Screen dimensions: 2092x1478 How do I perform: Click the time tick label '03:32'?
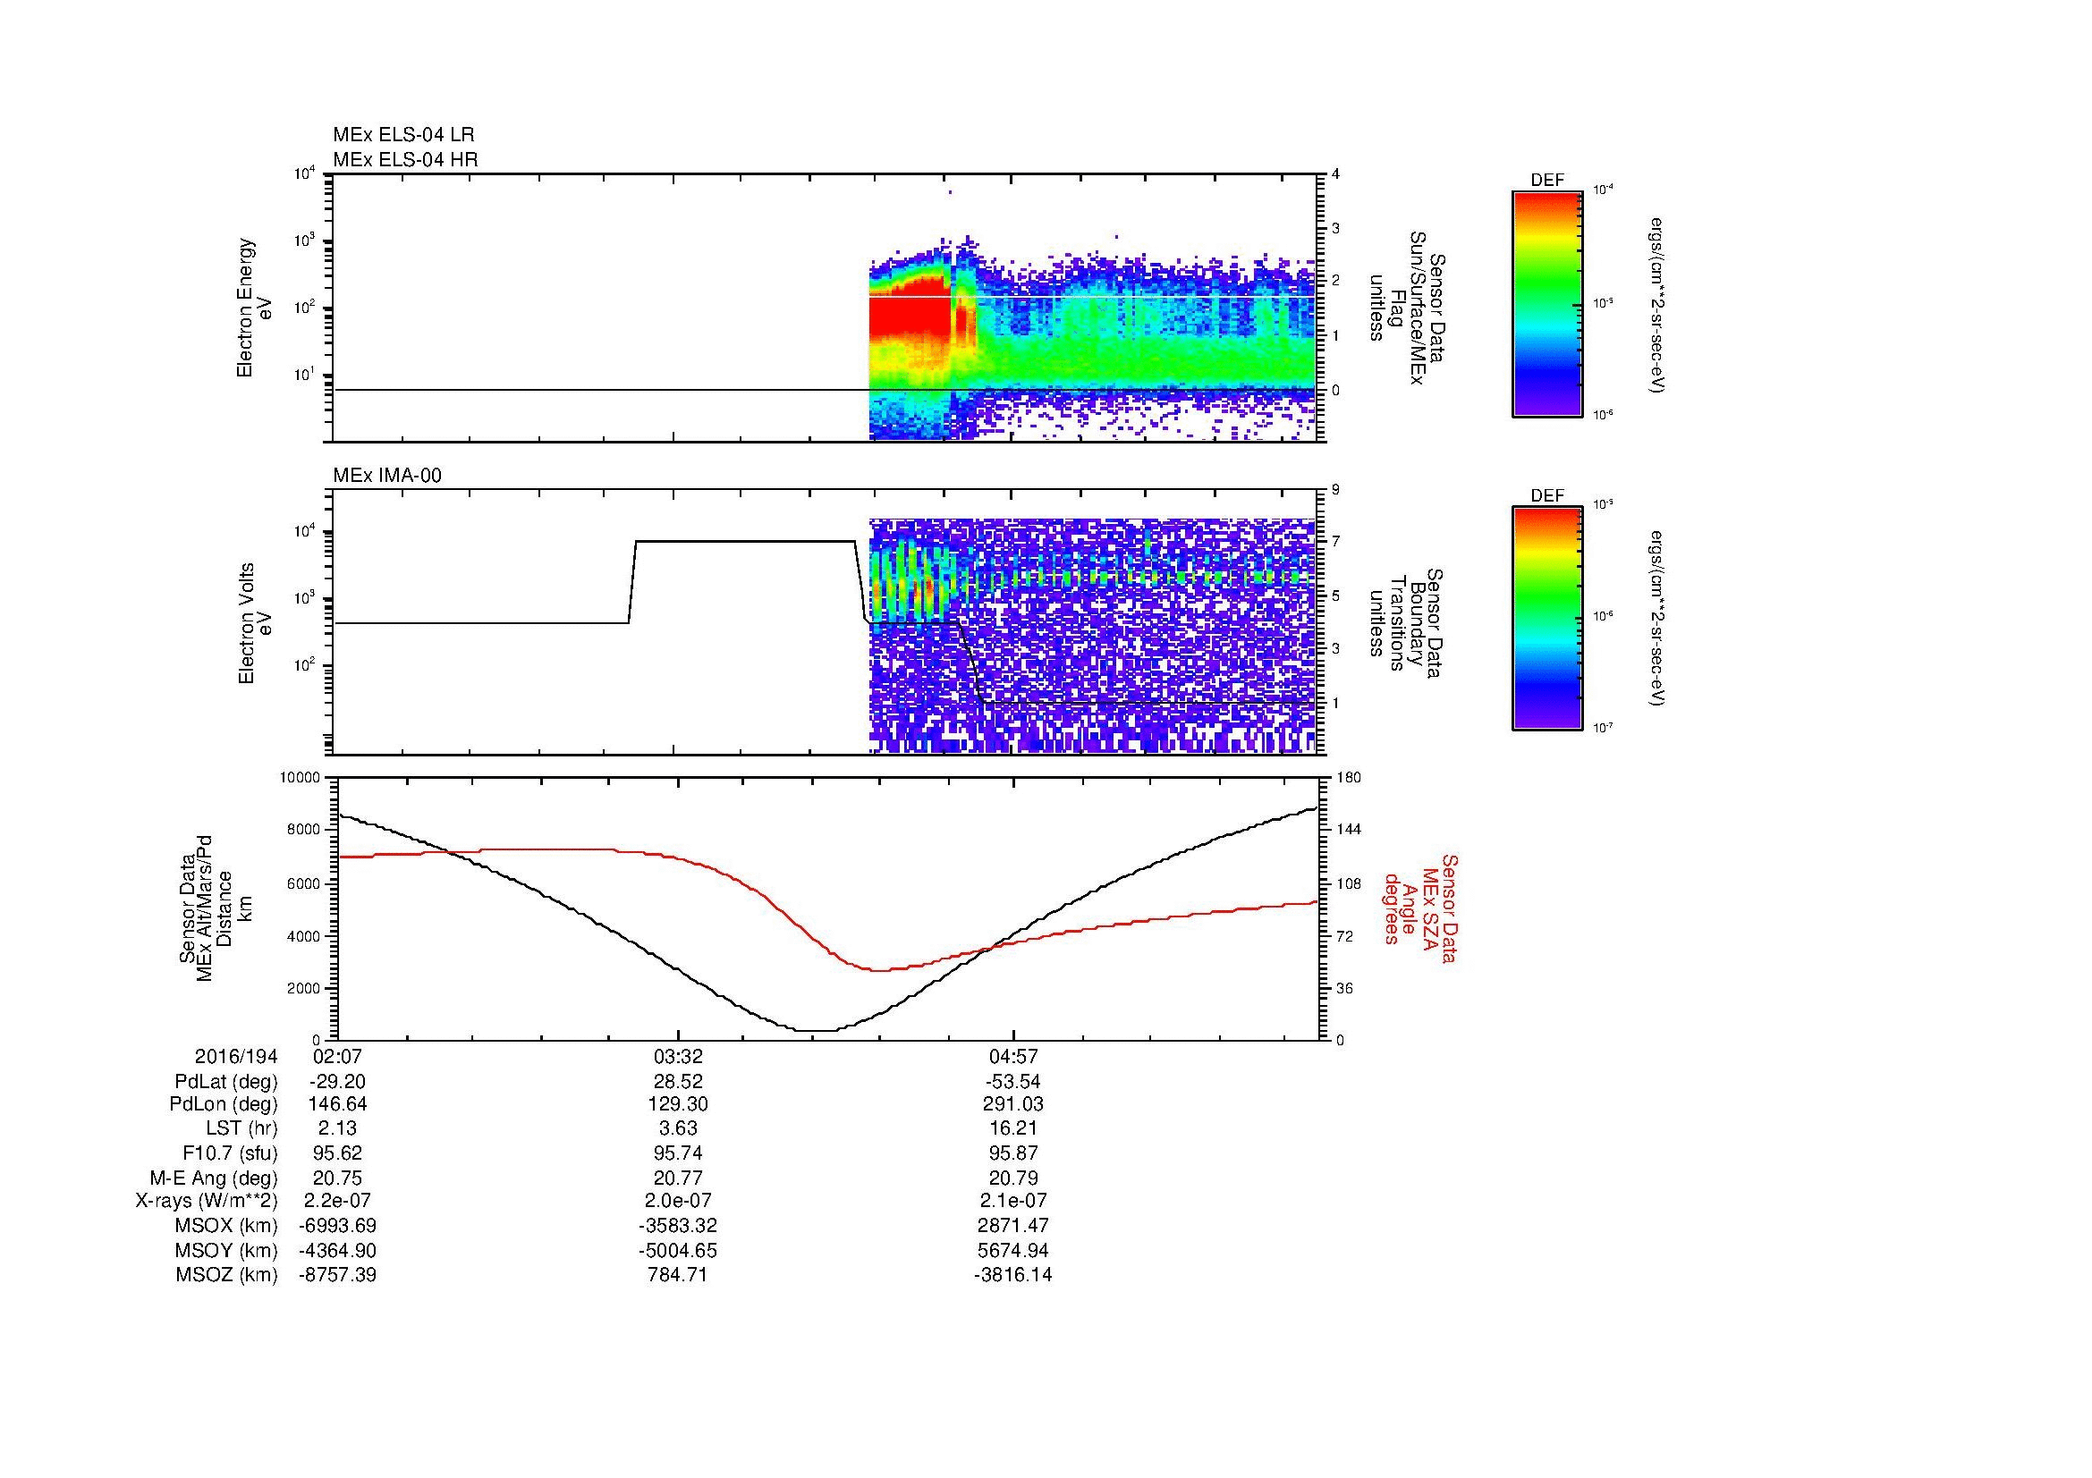tap(678, 1056)
